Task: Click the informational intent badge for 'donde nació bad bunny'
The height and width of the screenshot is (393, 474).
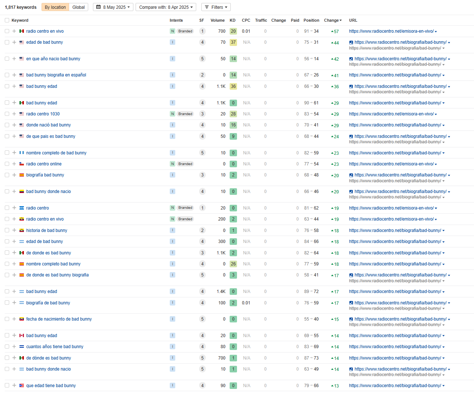Action: (172, 125)
